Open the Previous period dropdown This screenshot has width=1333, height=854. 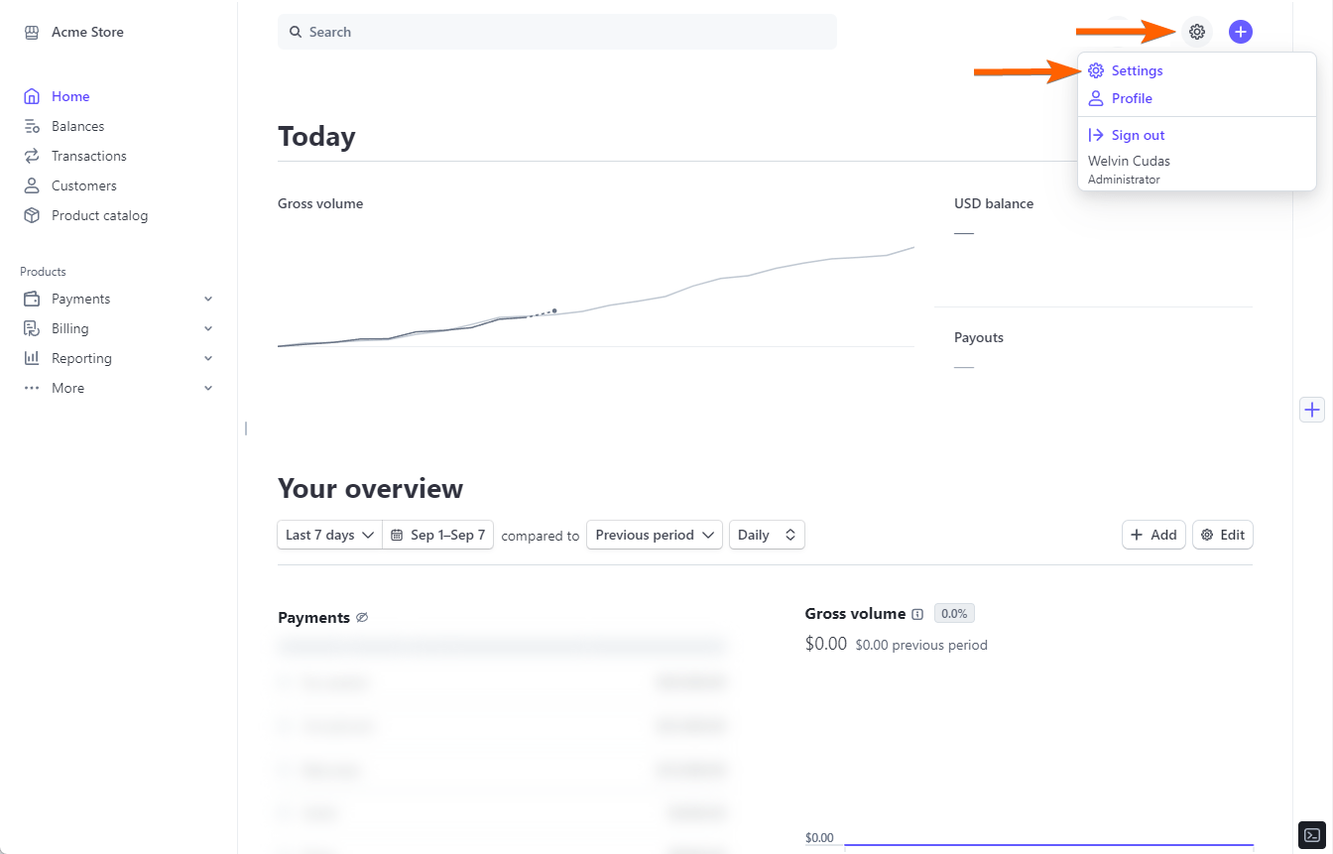pos(654,535)
